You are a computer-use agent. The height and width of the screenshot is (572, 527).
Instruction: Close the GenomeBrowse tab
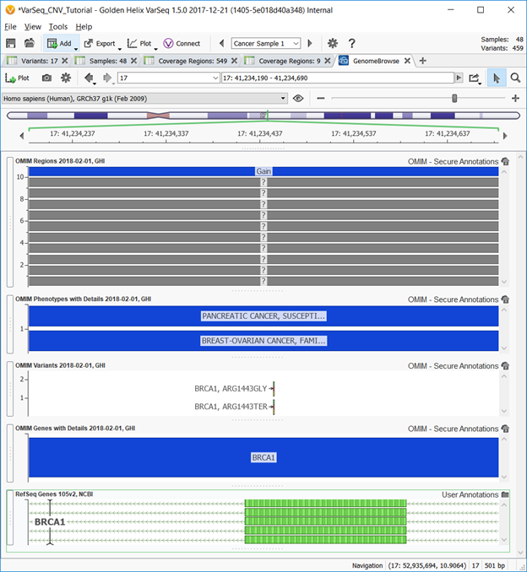coord(407,61)
